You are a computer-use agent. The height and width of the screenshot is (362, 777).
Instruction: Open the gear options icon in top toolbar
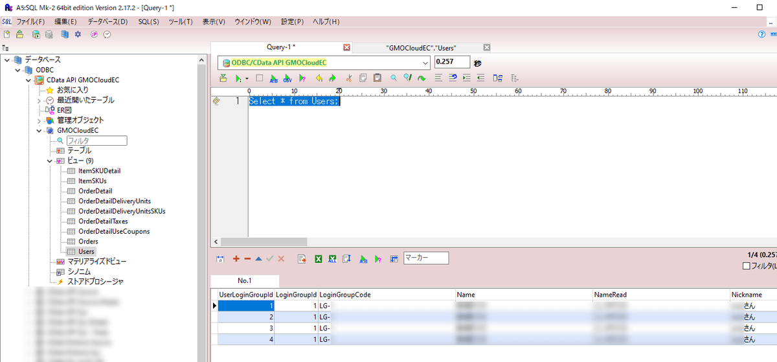pyautogui.click(x=78, y=34)
